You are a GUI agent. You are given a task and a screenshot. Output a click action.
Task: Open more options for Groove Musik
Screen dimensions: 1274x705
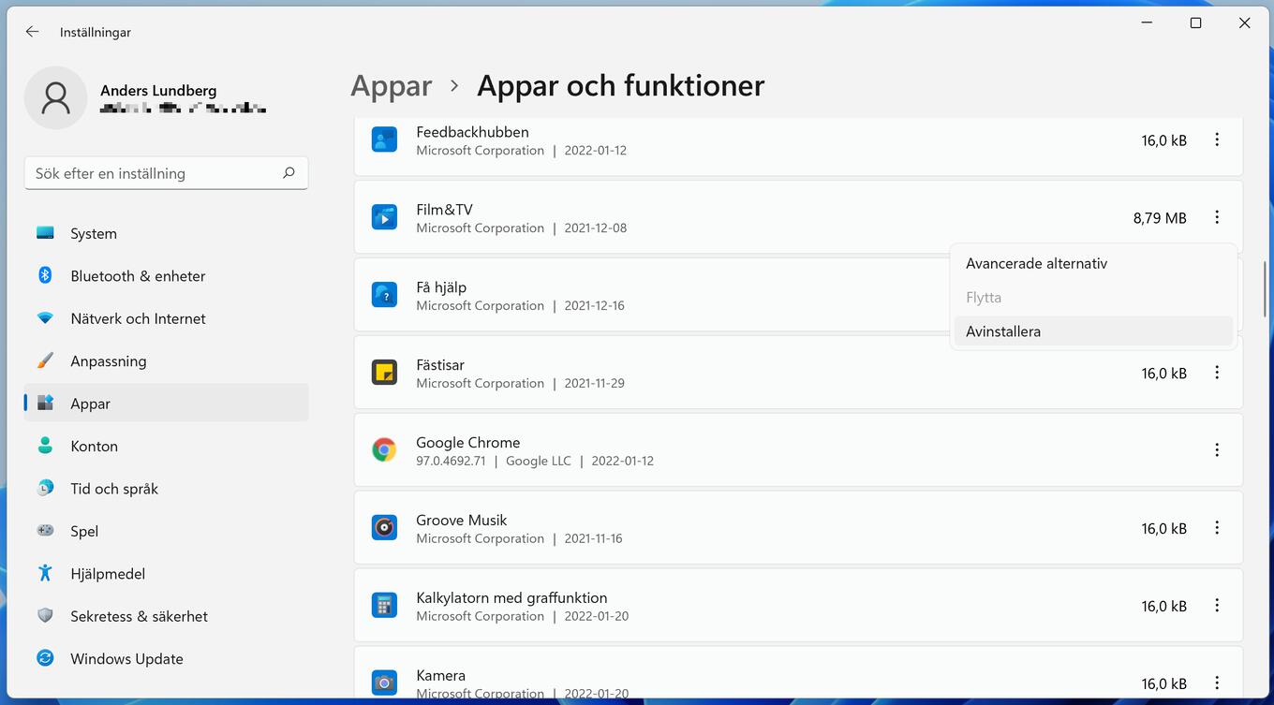1217,528
